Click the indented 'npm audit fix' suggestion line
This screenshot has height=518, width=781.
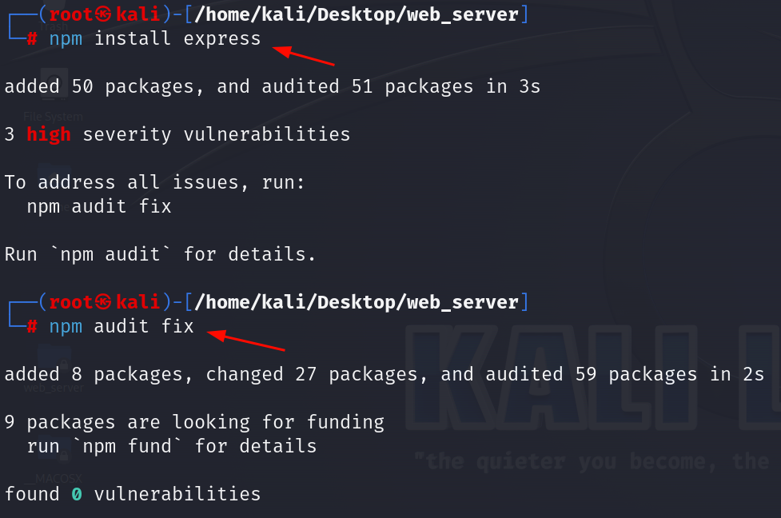pyautogui.click(x=99, y=206)
